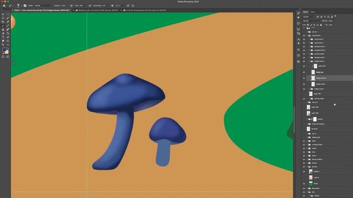Collapse the indigo mush 2 group
This screenshot has height=198, width=353.
309,61
